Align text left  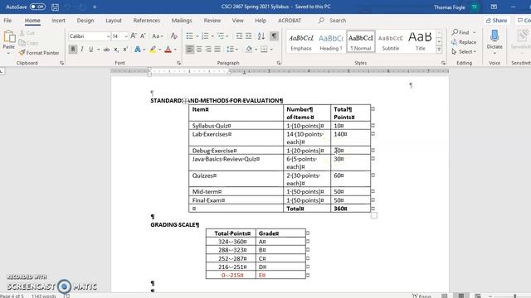[190, 50]
